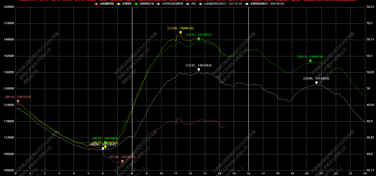
Task: Click the white vertical line at hour 16
Action: click(x=249, y=89)
